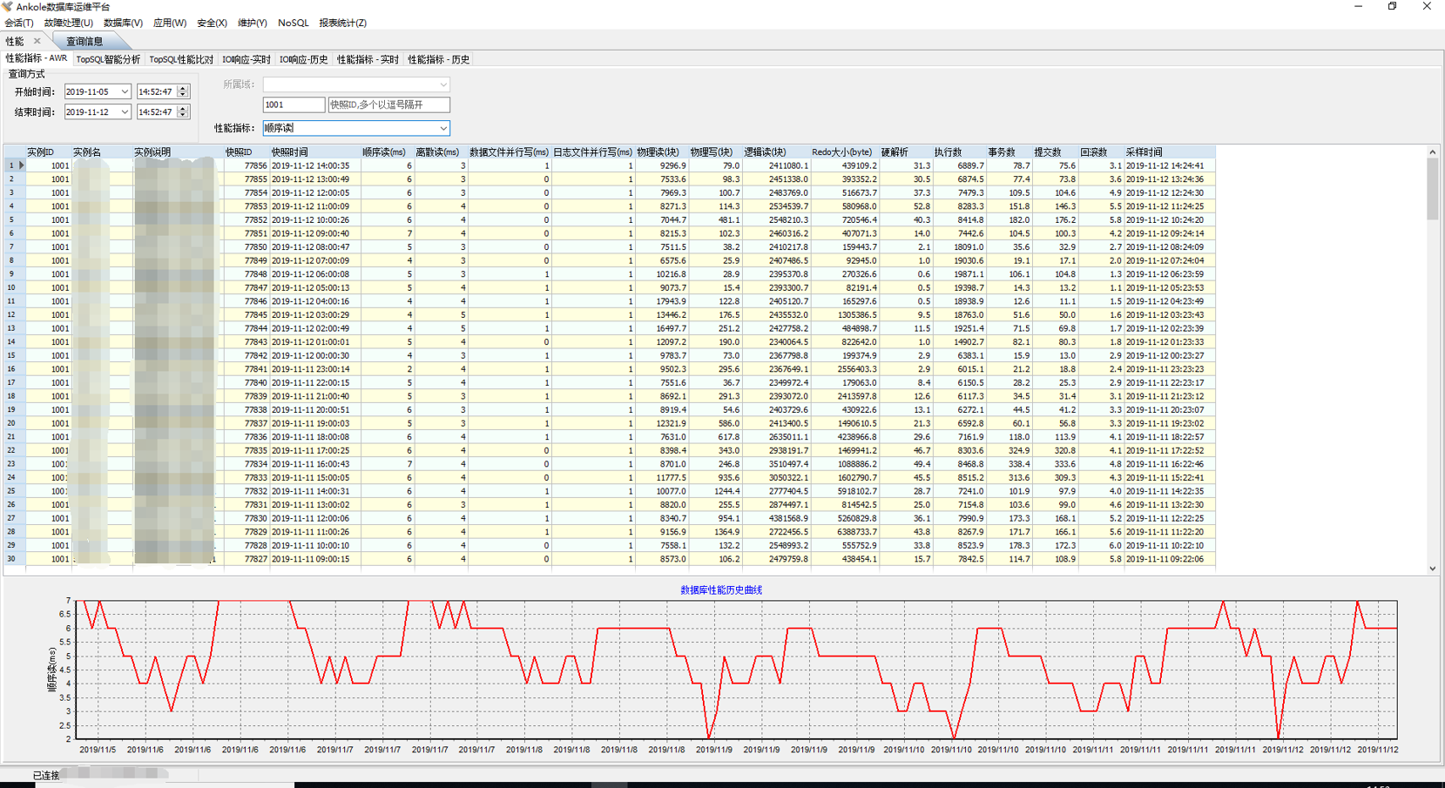This screenshot has height=788, width=1445.
Task: Switch to 性能指标 - 实时 tab
Action: (x=368, y=59)
